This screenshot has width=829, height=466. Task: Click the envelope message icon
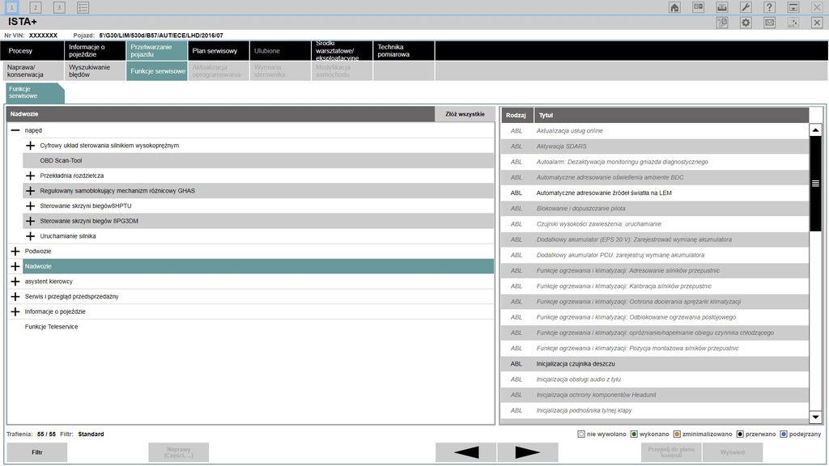770,23
